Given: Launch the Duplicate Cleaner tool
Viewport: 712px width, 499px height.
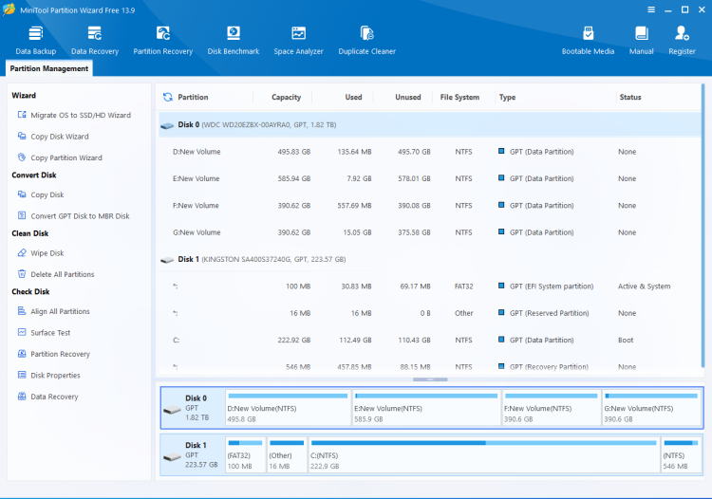Looking at the screenshot, I should pos(366,41).
